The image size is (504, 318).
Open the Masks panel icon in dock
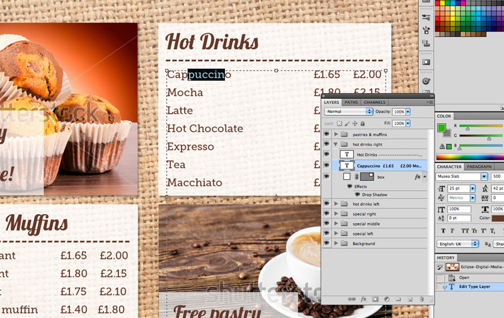point(426,62)
